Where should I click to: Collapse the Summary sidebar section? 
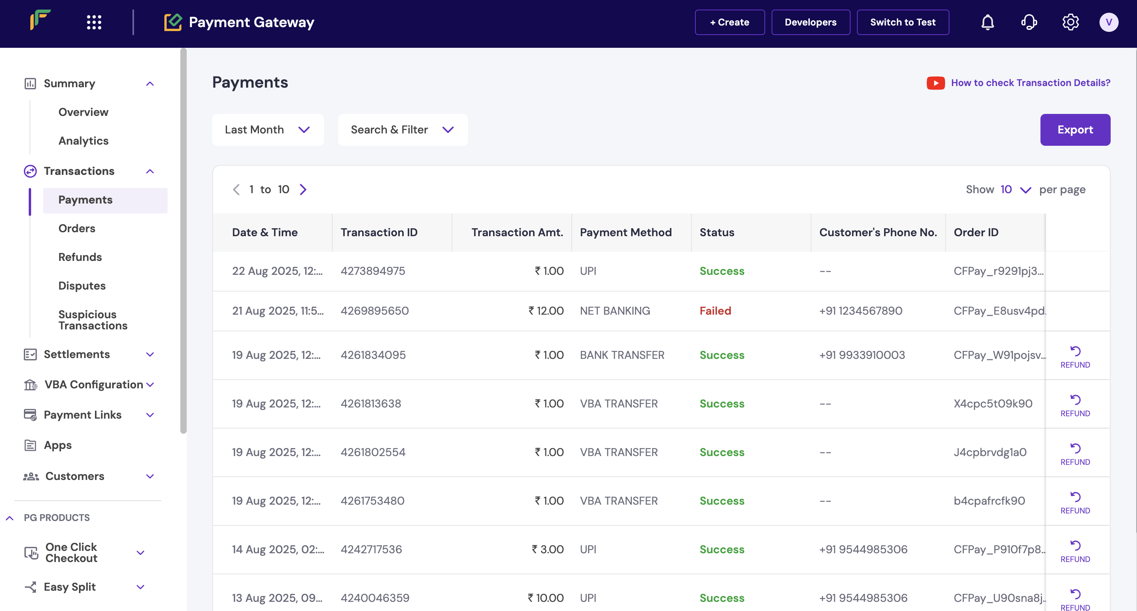[x=150, y=84]
